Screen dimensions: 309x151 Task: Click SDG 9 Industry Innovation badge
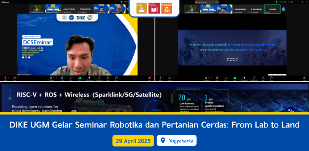point(167,8)
